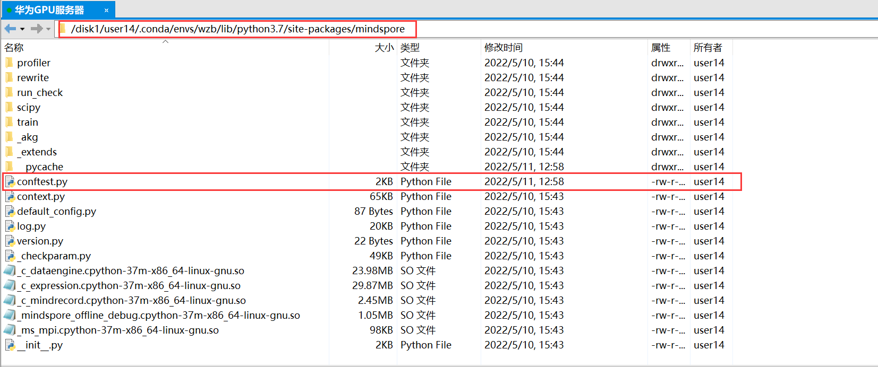Image resolution: width=878 pixels, height=367 pixels.
Task: Sort by 类型 column header
Action: (x=410, y=48)
